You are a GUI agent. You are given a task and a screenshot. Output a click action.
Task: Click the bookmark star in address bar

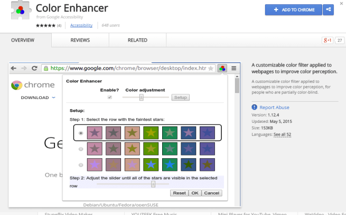pos(211,69)
